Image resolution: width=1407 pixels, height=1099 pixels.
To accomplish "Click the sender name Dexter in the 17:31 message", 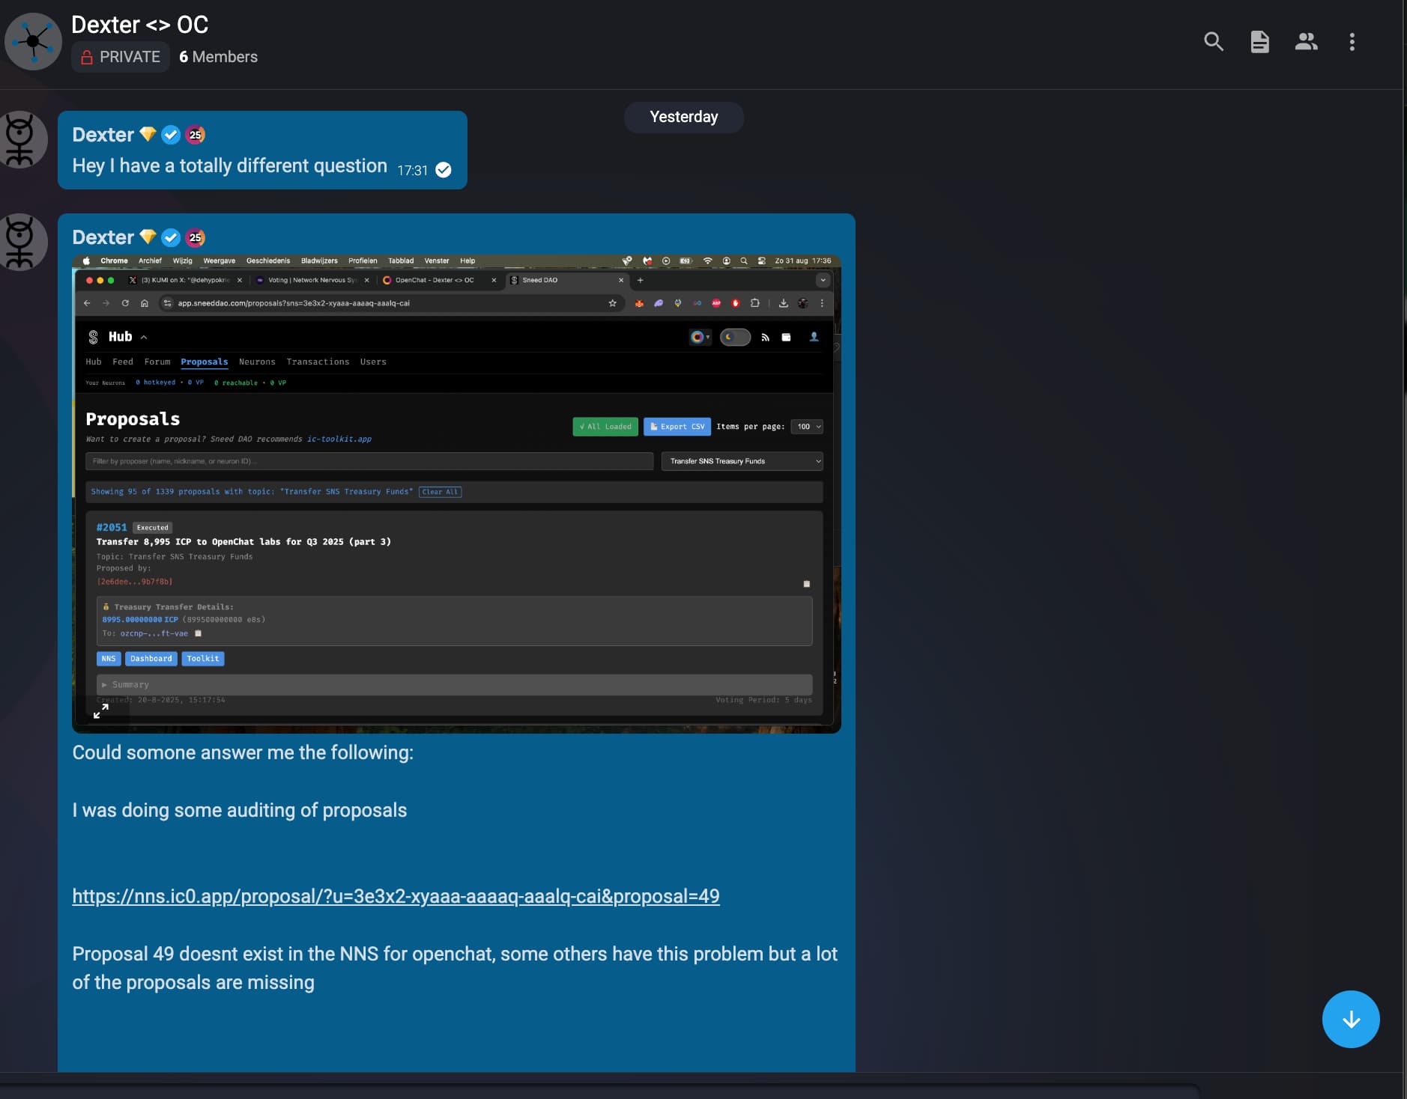I will [x=103, y=135].
